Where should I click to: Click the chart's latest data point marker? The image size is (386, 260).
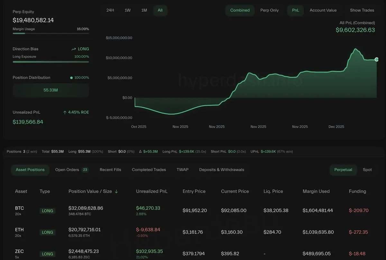click(x=377, y=59)
